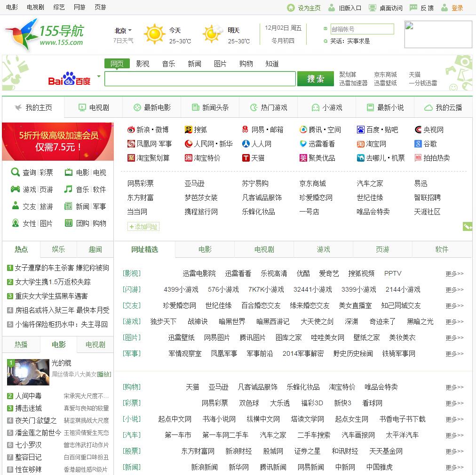Image resolution: width=476 pixels, height=475 pixels.
Task: Click the 添加网址 button
Action: coord(143,227)
